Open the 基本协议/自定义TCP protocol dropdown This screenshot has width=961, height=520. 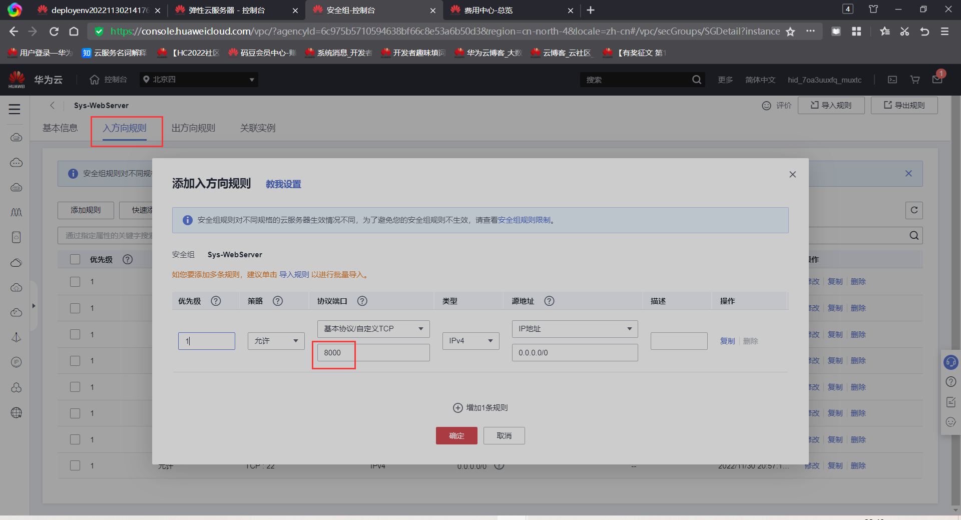click(373, 329)
